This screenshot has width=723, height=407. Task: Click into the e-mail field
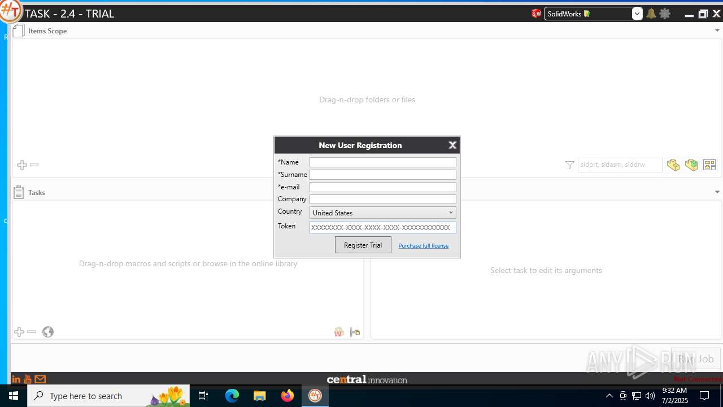(383, 187)
